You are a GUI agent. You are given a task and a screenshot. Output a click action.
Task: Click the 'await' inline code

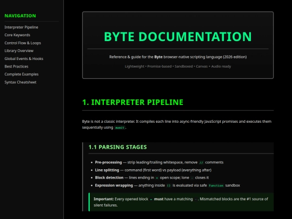[120, 128]
